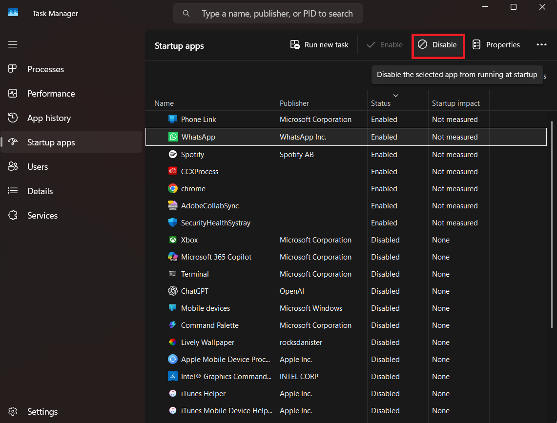Click the SecurityHealthSystray shield icon
This screenshot has width=557, height=423.
click(173, 222)
